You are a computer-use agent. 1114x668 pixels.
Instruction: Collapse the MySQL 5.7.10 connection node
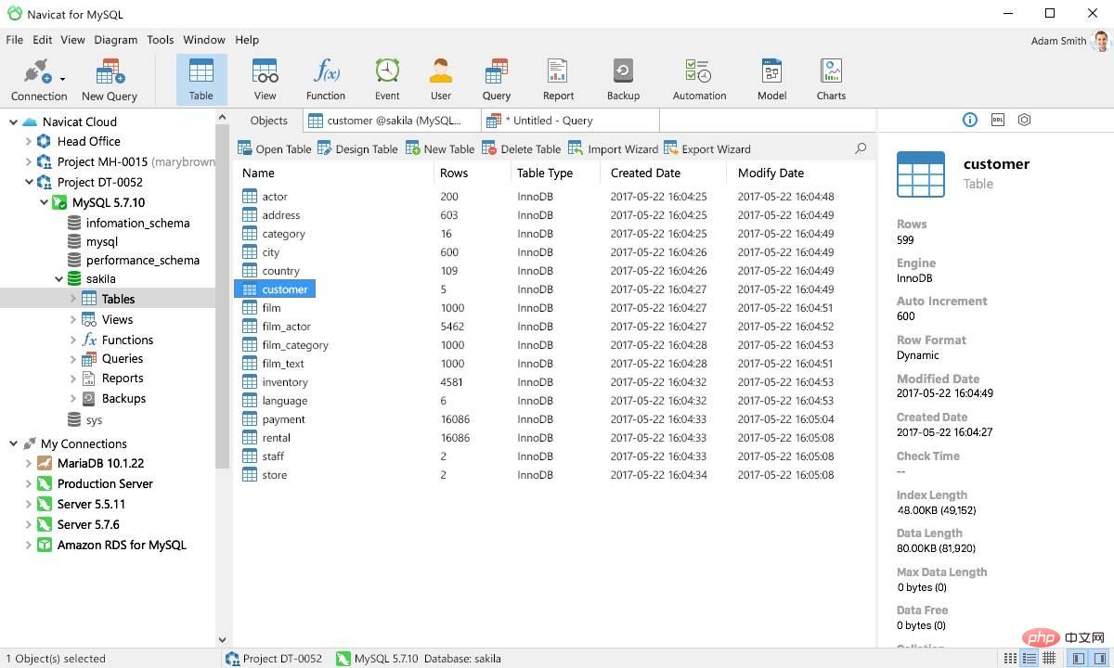tap(43, 202)
